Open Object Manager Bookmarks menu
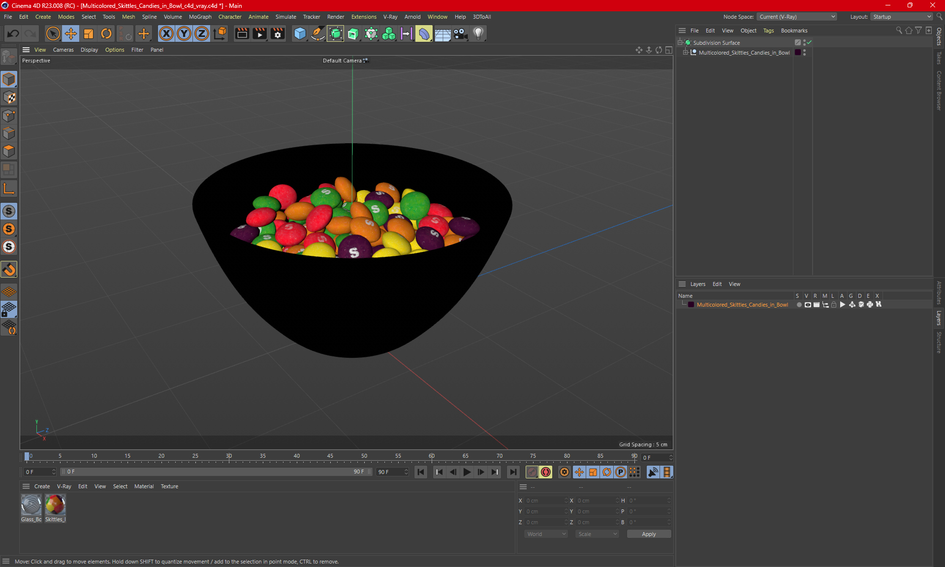945x567 pixels. (x=794, y=31)
